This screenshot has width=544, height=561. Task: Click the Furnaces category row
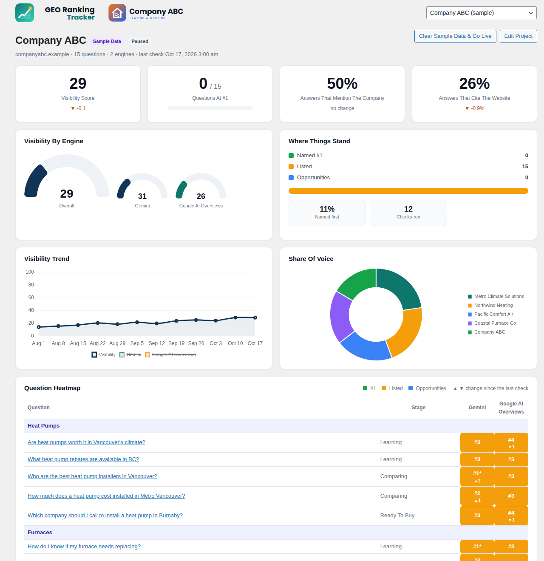pos(276,533)
